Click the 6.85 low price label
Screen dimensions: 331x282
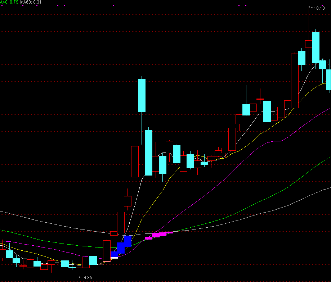tap(88, 278)
